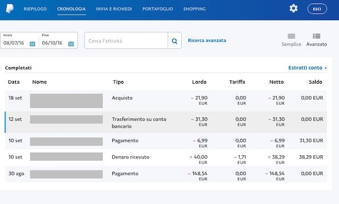Click the + 38,29 net amount
Image resolution: width=339 pixels, height=204 pixels.
[276, 159]
